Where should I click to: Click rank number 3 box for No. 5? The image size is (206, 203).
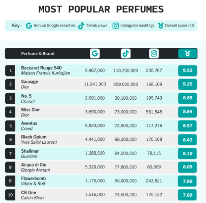pyautogui.click(x=10, y=98)
